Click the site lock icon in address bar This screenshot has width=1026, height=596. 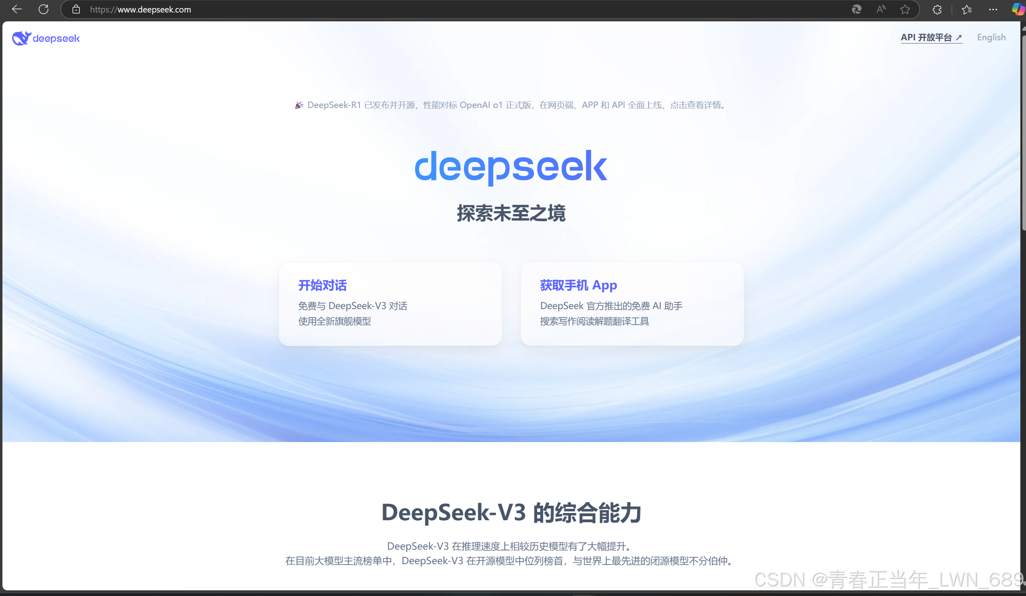coord(76,9)
